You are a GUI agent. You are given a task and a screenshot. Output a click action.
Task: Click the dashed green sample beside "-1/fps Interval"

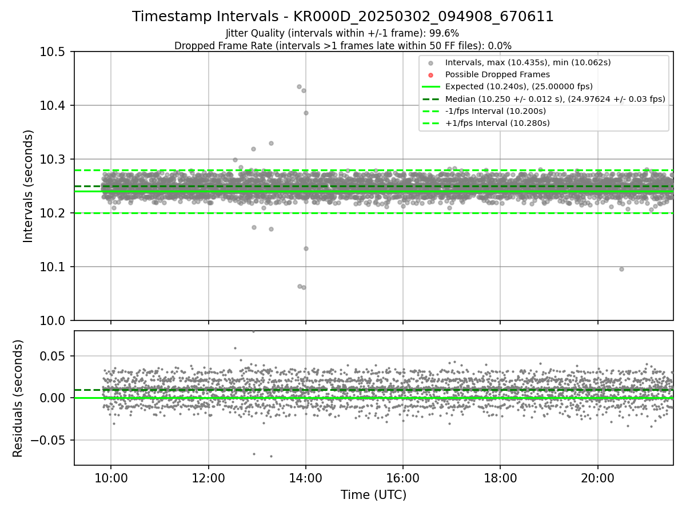pyautogui.click(x=431, y=111)
